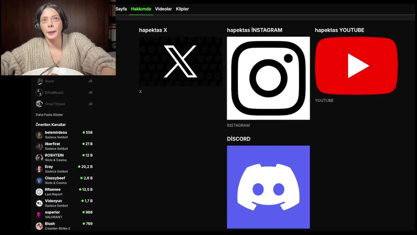Open the Klipler tab
Screen dimensions: 417x235
[x=182, y=9]
